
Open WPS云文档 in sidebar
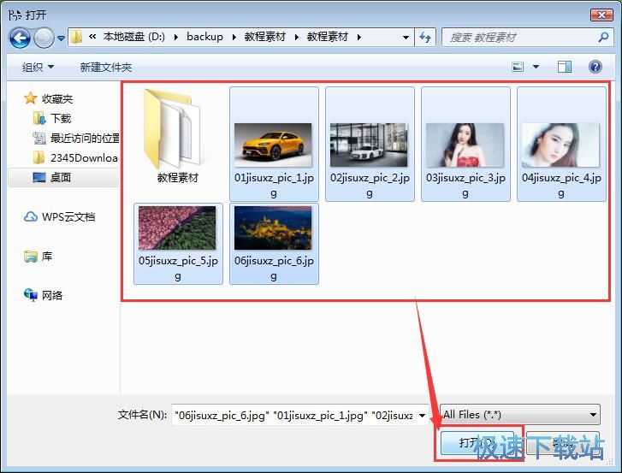[x=68, y=217]
